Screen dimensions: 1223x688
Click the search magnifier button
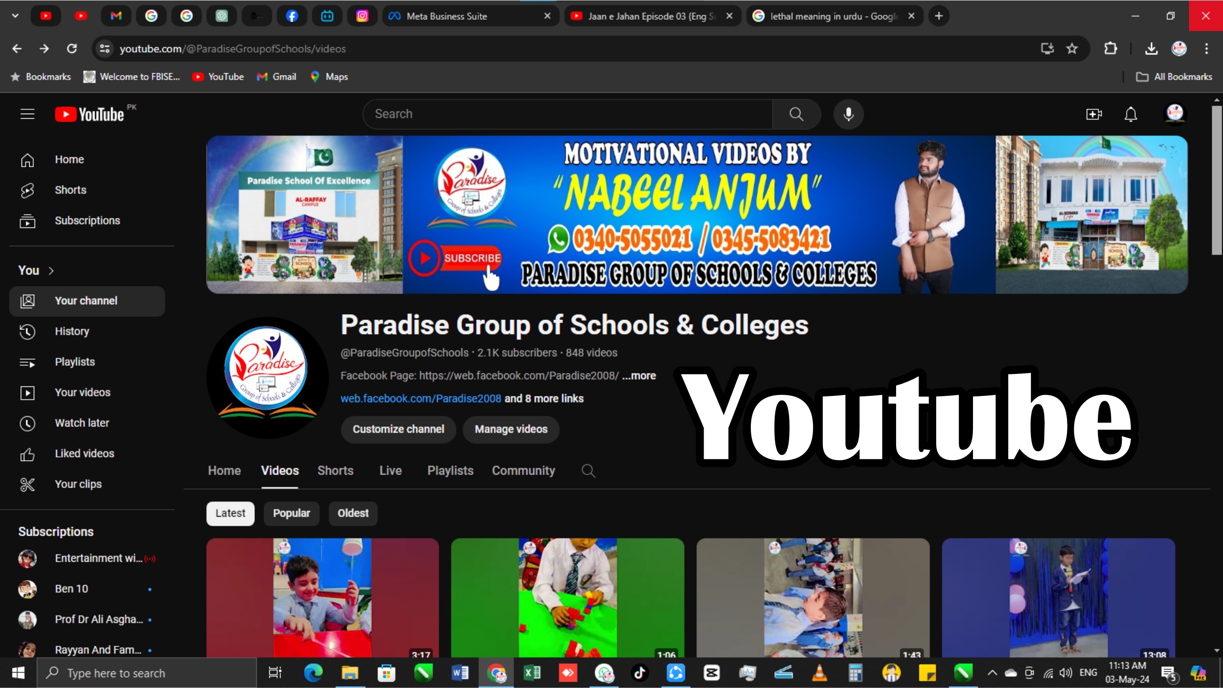click(x=796, y=114)
